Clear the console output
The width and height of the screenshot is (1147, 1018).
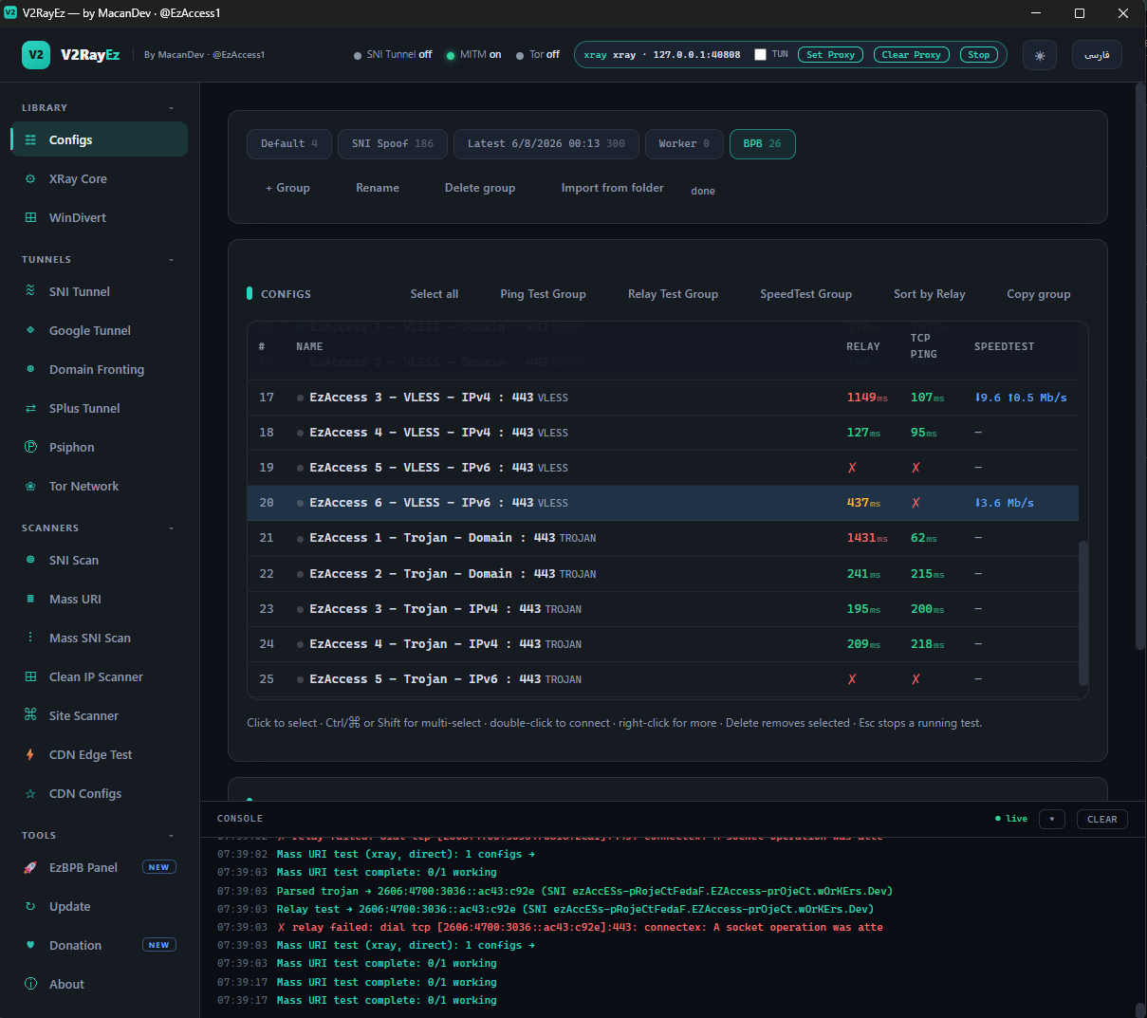[x=1101, y=819]
